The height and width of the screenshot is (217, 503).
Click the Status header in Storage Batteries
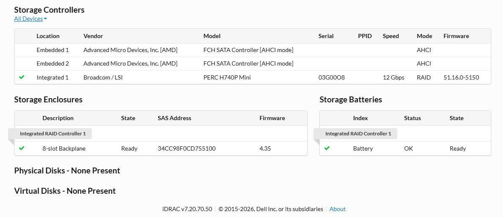point(412,118)
